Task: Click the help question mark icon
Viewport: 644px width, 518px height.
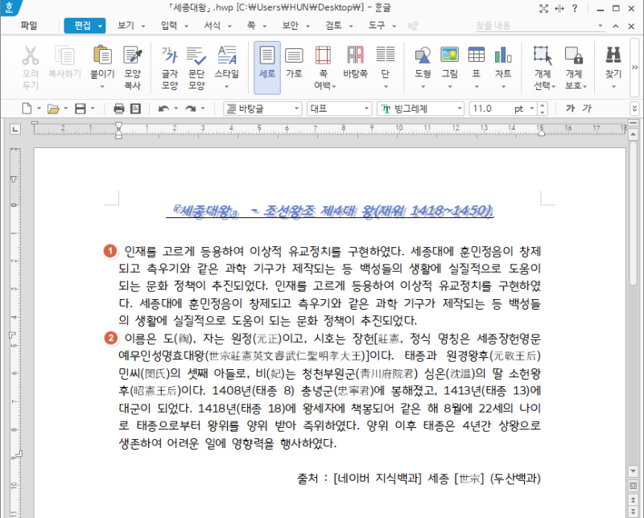Action: [575, 8]
